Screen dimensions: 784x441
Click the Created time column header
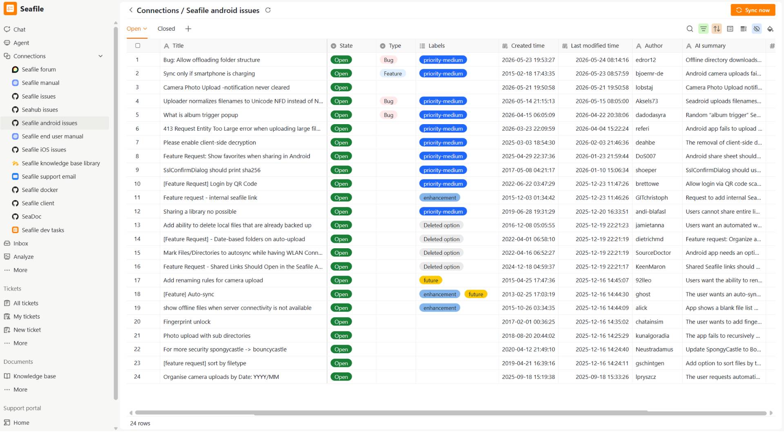click(x=528, y=46)
